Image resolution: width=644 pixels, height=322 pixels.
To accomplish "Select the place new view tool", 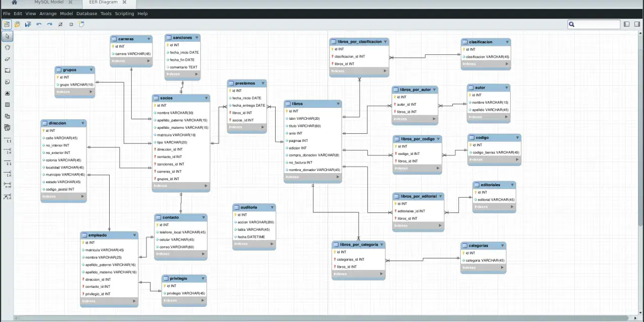I will 7,116.
